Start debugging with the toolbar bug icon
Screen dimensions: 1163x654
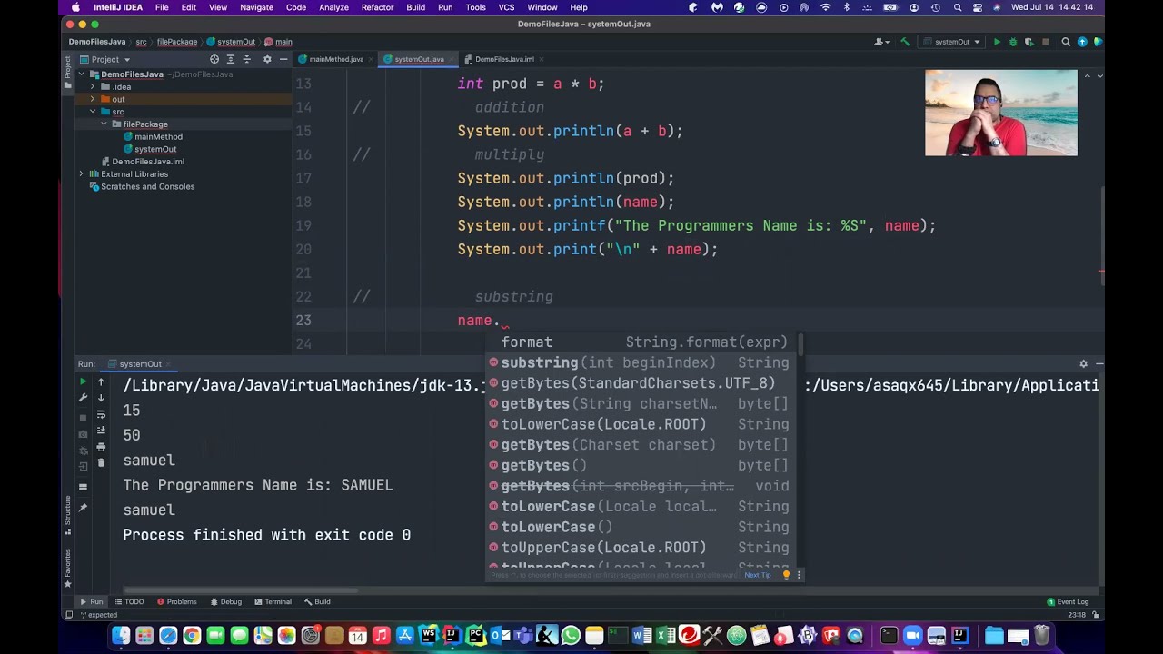click(1013, 42)
